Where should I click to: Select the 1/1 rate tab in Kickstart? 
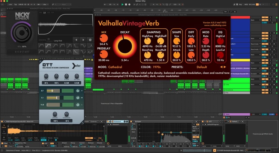[53, 13]
